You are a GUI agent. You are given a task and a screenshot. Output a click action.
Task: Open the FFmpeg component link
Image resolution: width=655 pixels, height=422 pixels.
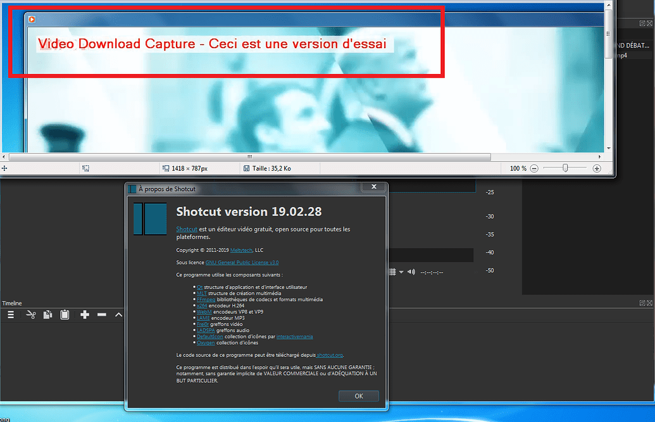(x=206, y=299)
